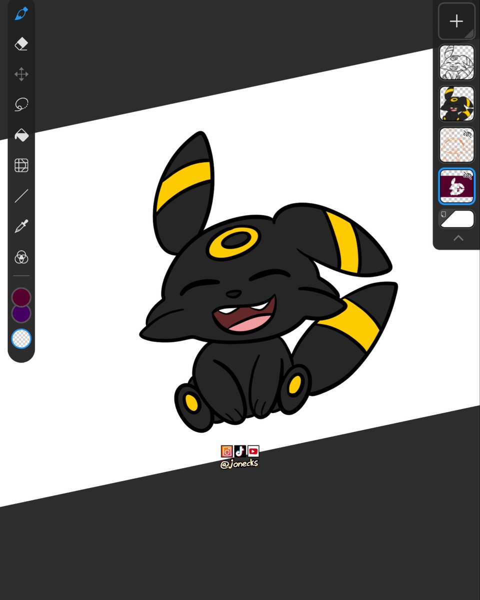Choose the maroon color swatch
Image resolution: width=480 pixels, height=600 pixels.
[x=21, y=297]
